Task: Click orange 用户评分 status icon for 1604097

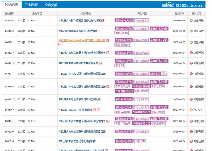Action: pos(191,110)
